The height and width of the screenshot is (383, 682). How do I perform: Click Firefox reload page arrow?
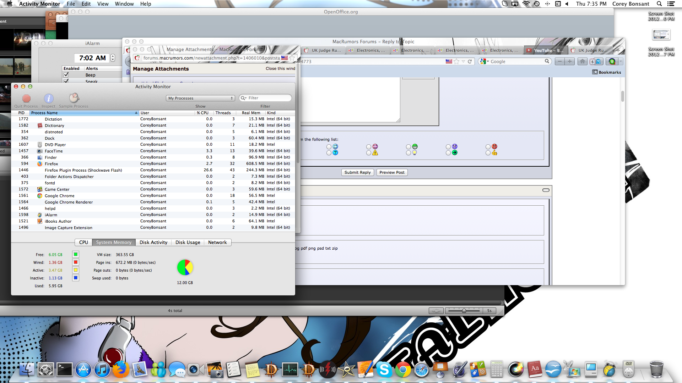click(x=470, y=61)
